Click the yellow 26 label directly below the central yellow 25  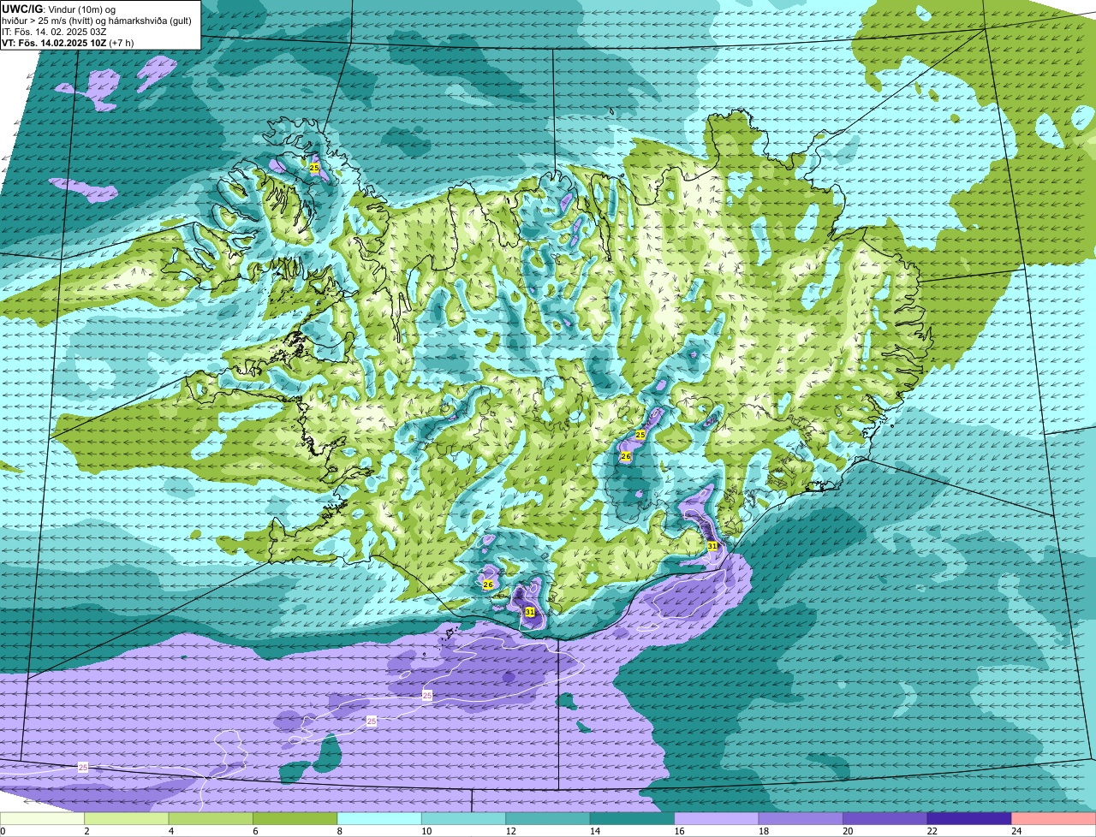coord(626,457)
